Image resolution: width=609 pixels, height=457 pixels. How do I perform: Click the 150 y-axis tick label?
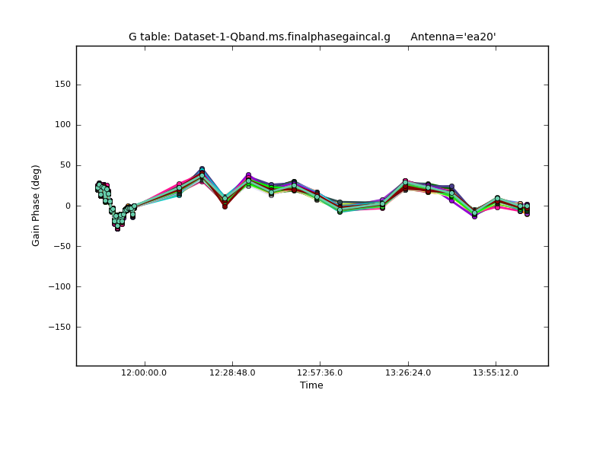tap(62, 85)
